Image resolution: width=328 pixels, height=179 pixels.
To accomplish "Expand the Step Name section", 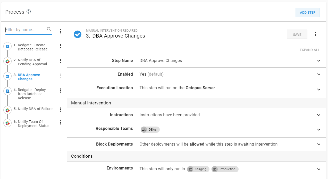I will pos(319,61).
